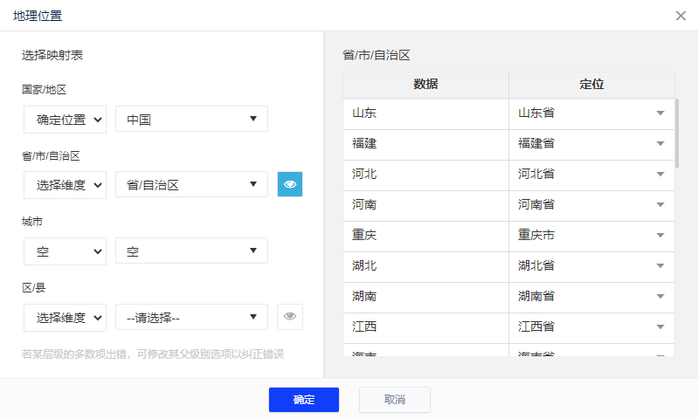Screen dimensions: 698x419
Task: Expand the second 空 dropdown under 城市
Action: pyautogui.click(x=191, y=251)
